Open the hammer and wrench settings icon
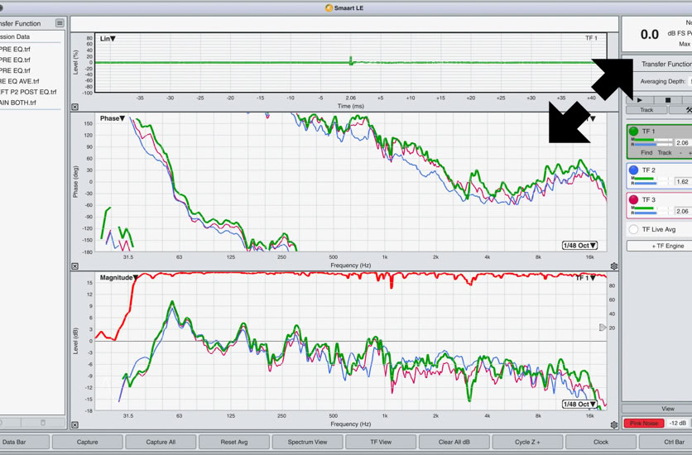This screenshot has width=692, height=455. pyautogui.click(x=687, y=110)
